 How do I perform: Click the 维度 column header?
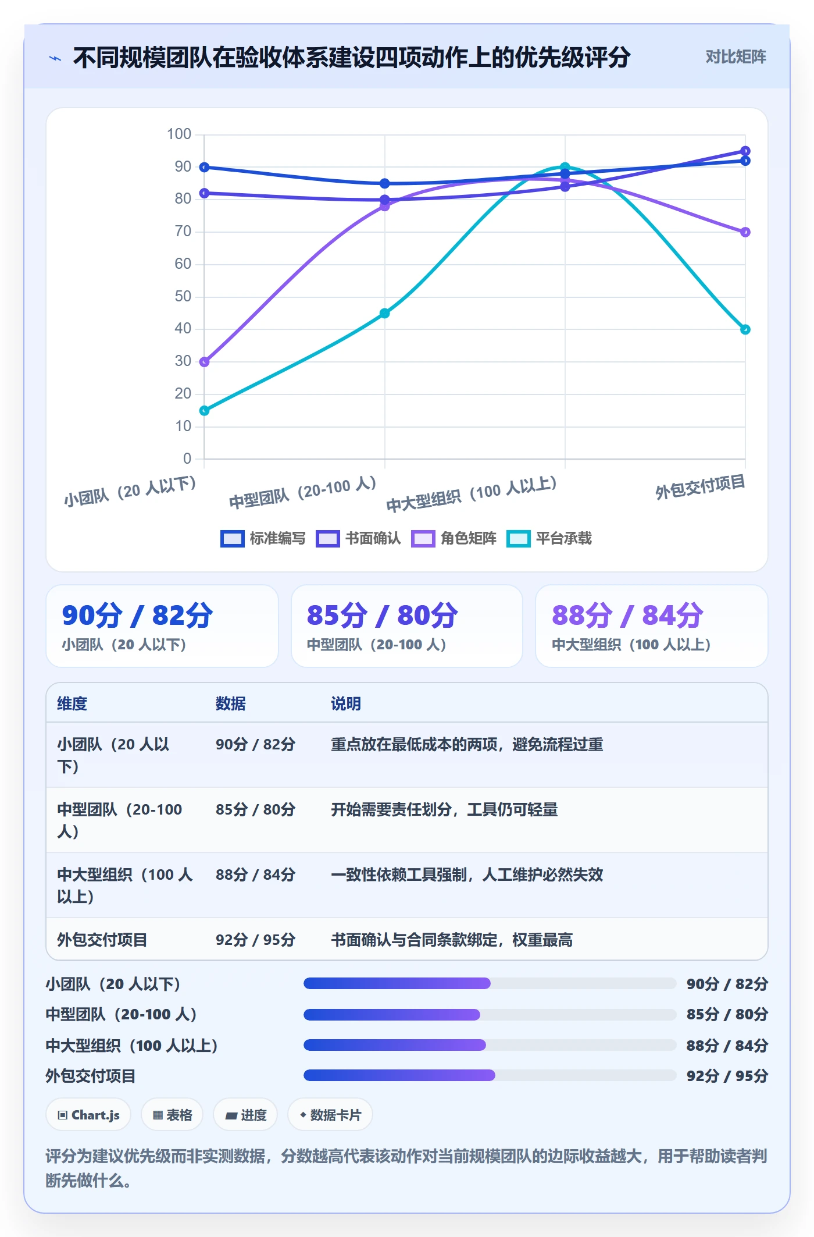[x=72, y=703]
